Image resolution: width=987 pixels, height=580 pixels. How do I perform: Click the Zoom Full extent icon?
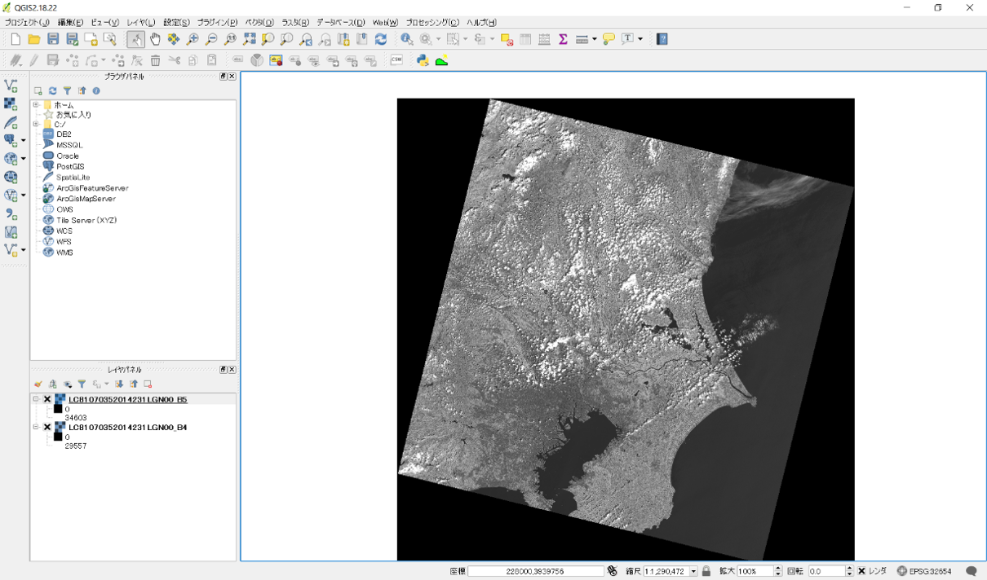click(250, 39)
